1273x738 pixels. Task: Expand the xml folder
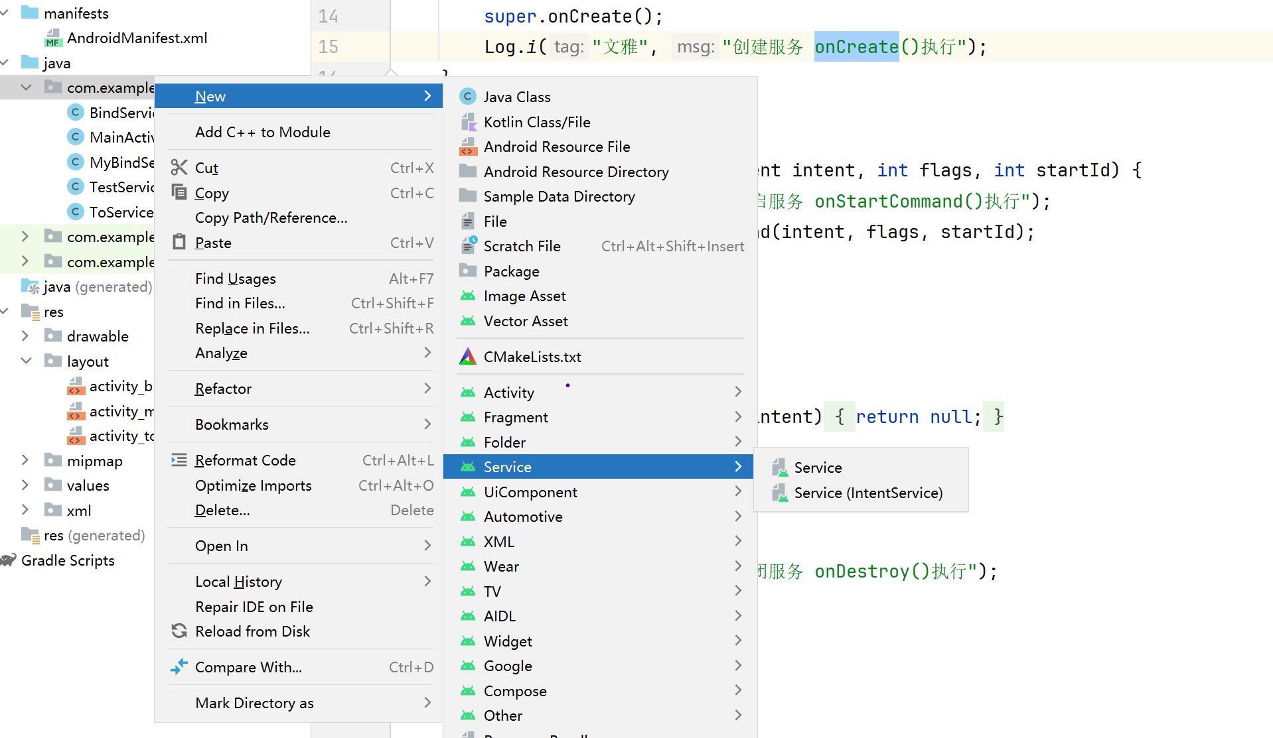[x=25, y=511]
